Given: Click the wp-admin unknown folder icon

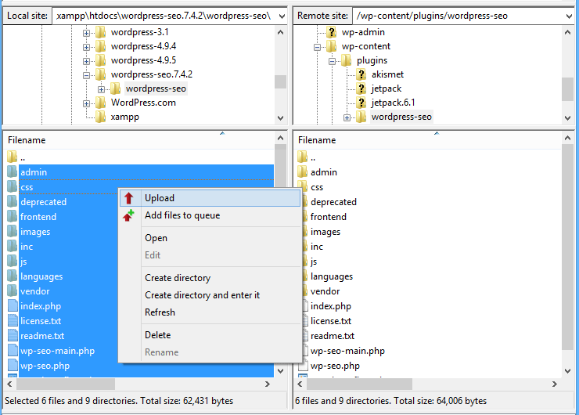Looking at the screenshot, I should coord(331,32).
